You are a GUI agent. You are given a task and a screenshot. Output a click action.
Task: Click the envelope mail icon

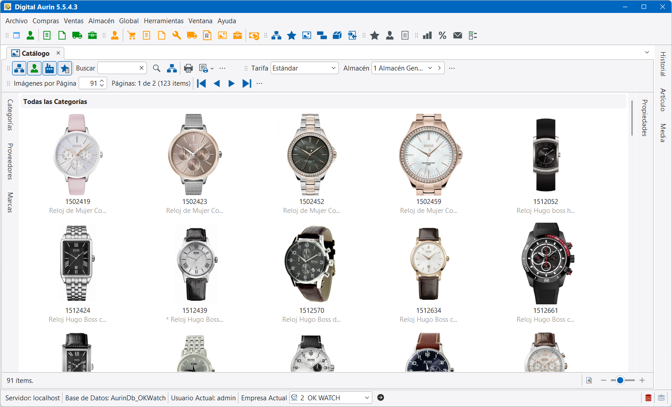[x=458, y=35]
